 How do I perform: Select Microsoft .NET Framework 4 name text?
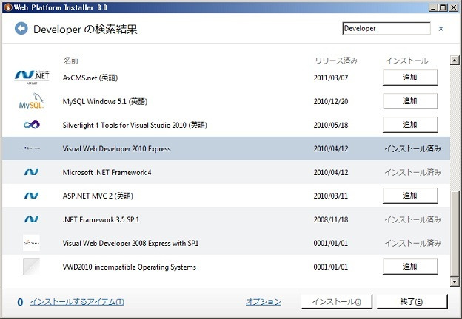point(107,173)
